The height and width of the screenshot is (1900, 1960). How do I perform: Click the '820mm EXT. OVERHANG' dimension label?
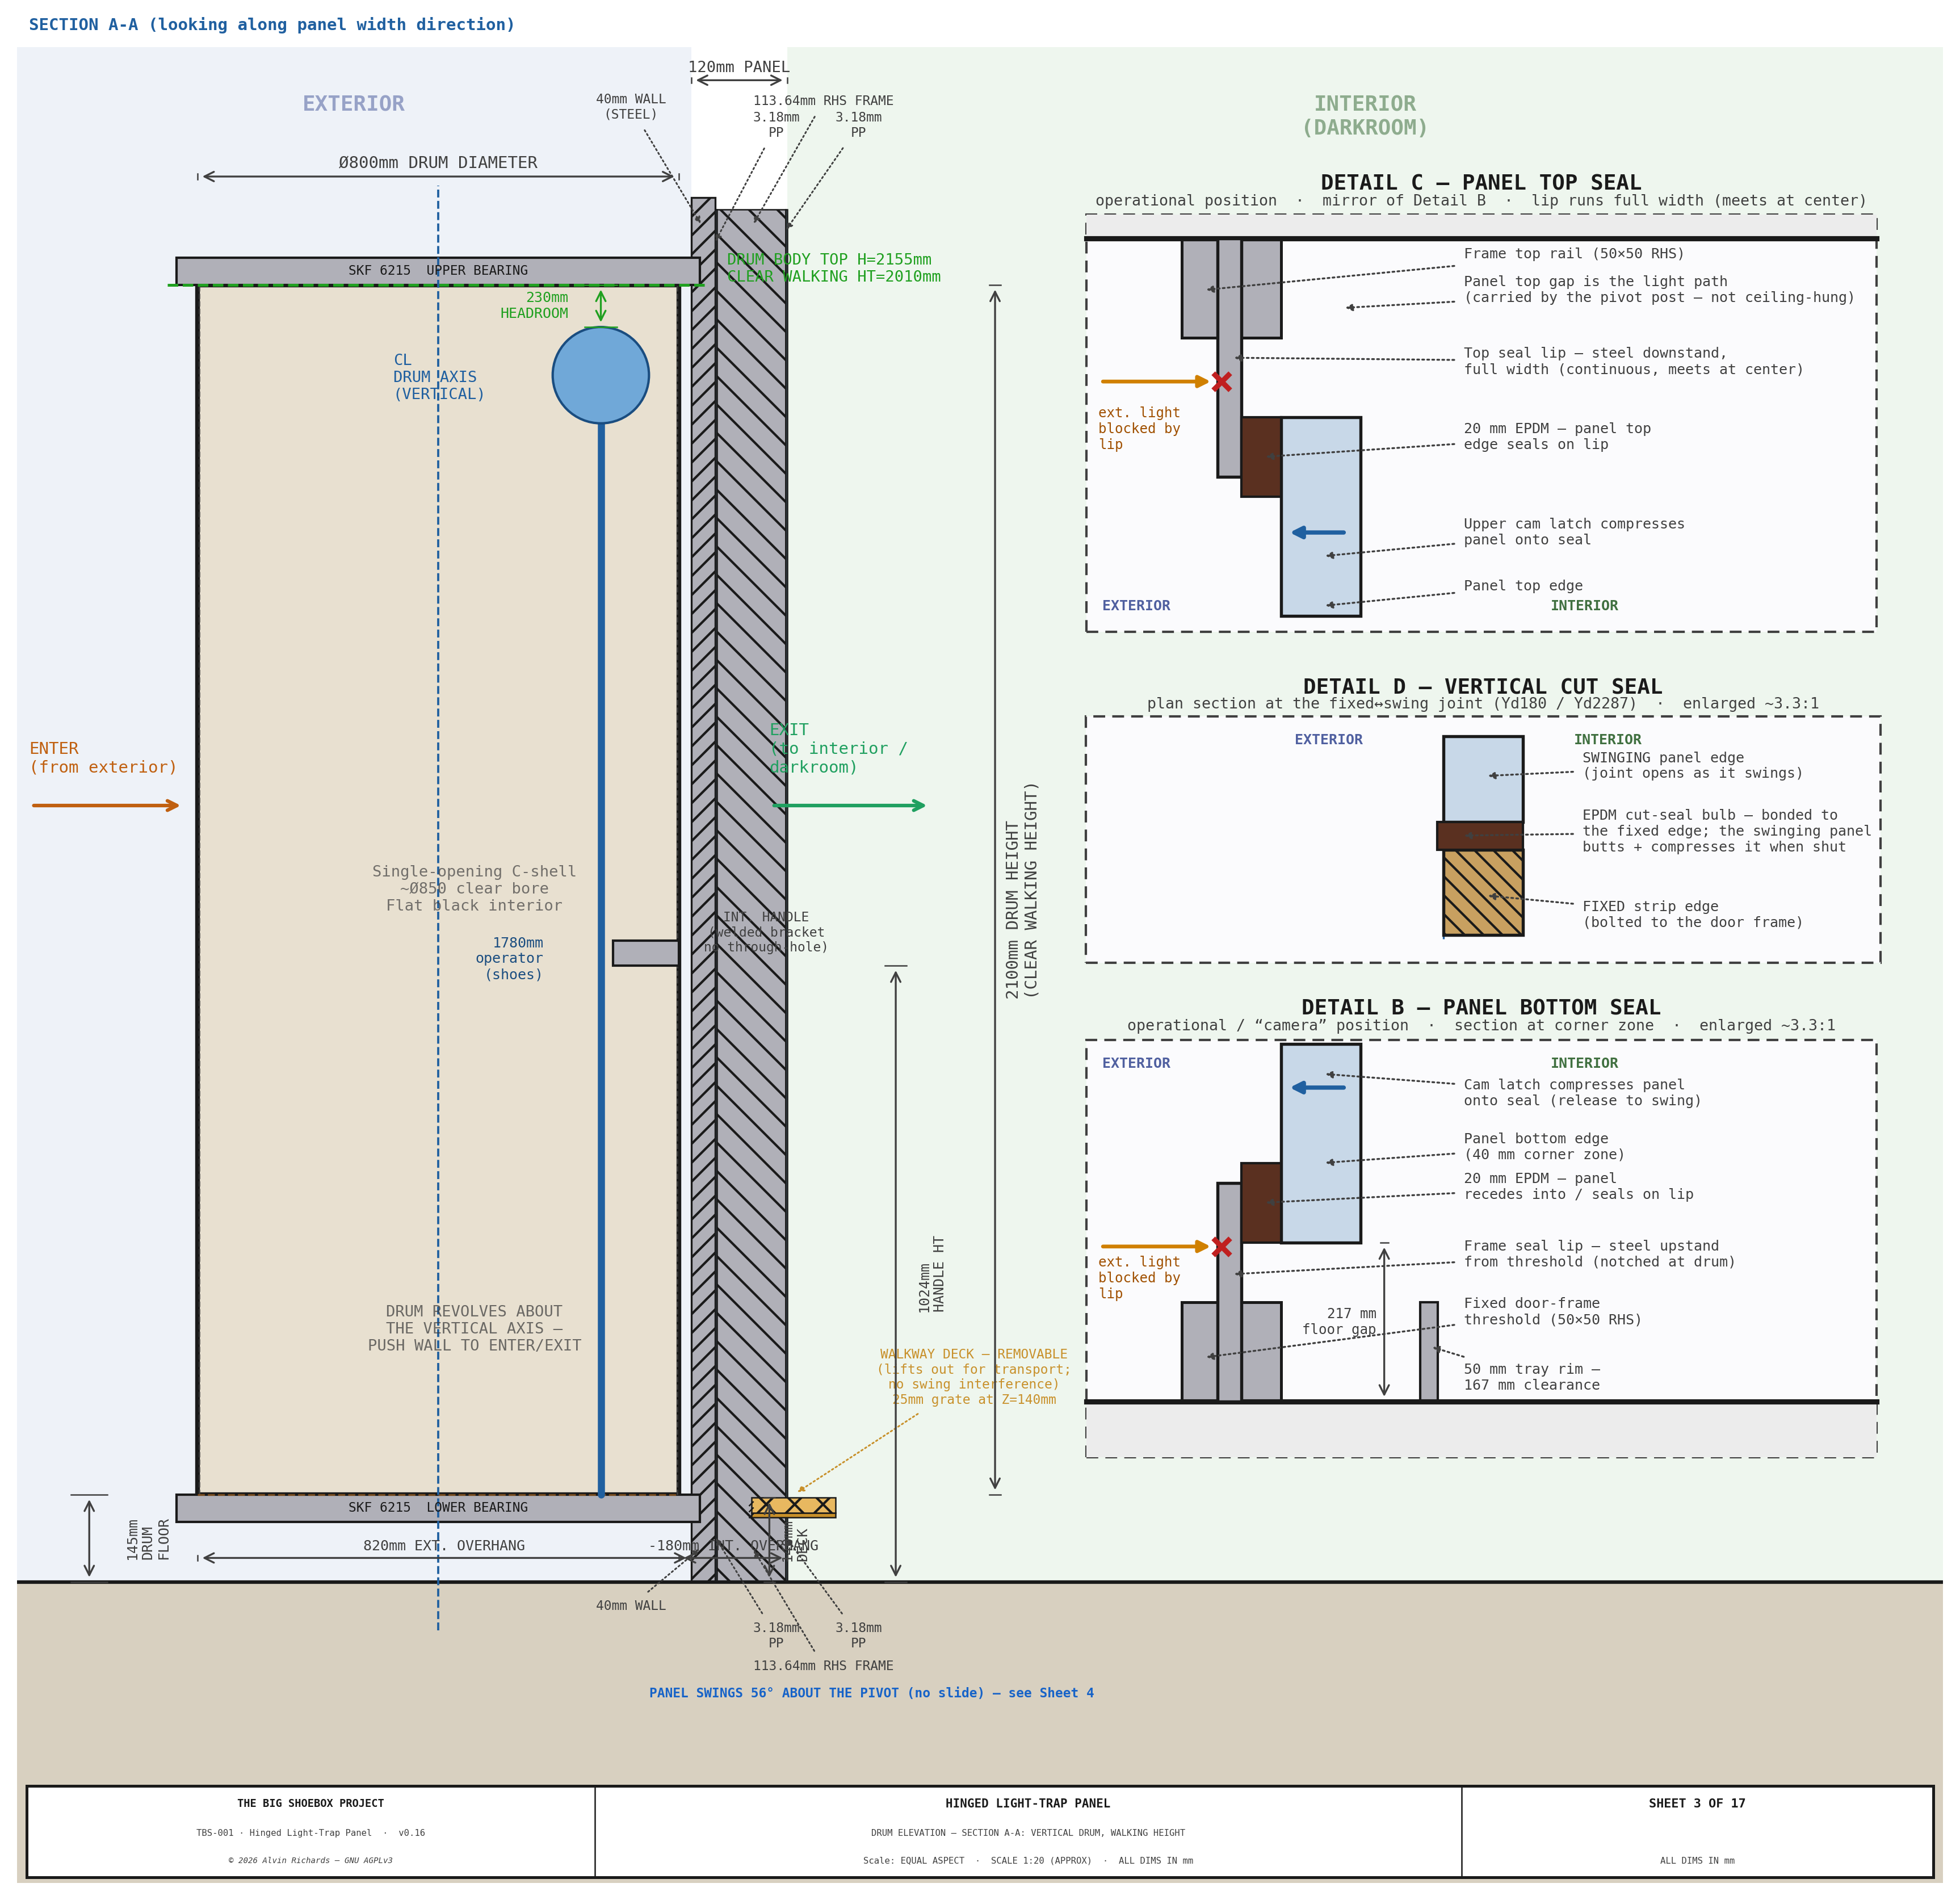[x=444, y=1545]
